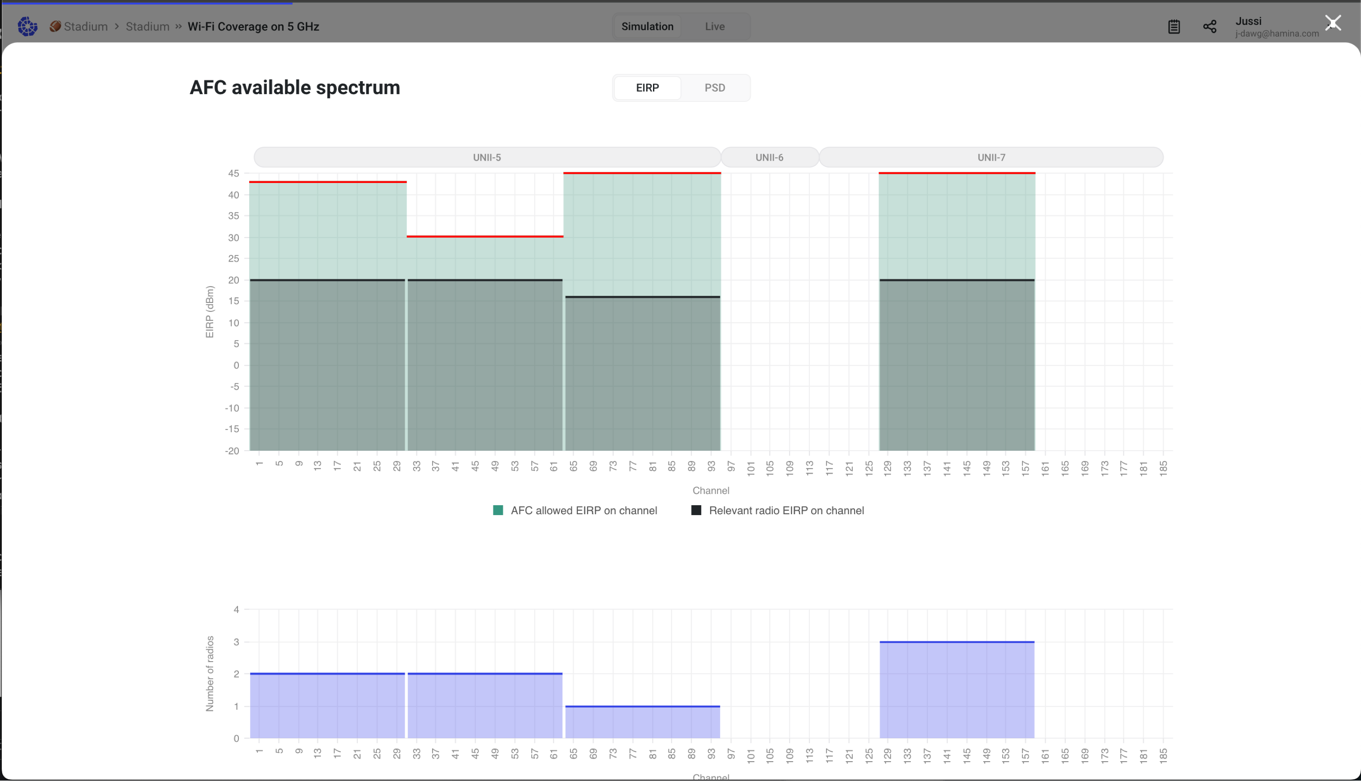Click the share icon in the top bar
Screen dimensions: 1361x781
pos(1210,26)
